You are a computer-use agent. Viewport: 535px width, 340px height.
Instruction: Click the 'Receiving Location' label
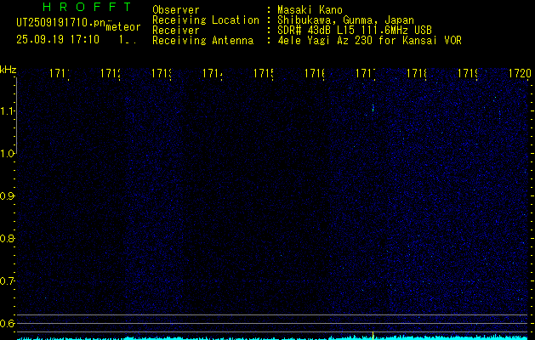(206, 20)
